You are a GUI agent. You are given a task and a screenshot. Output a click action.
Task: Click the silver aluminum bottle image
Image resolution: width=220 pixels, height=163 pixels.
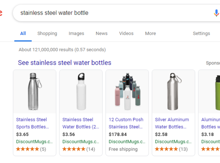coord(173,91)
